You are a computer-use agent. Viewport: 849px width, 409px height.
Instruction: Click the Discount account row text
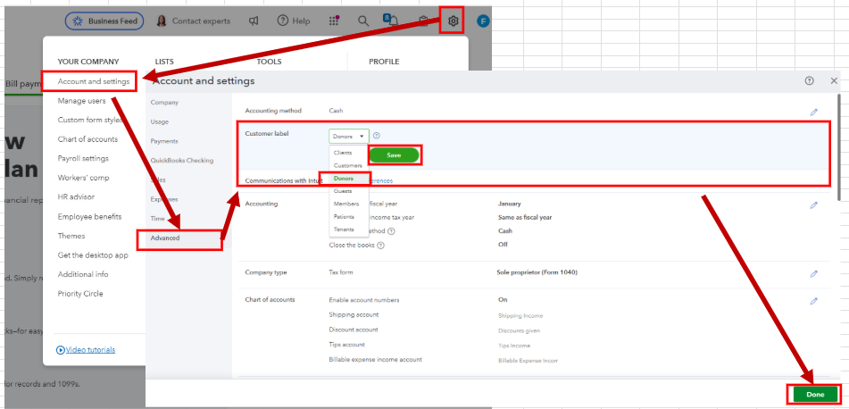click(x=354, y=330)
